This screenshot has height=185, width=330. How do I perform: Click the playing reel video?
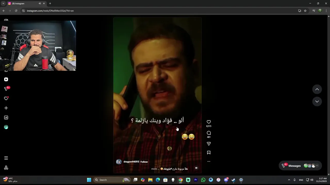click(157, 95)
